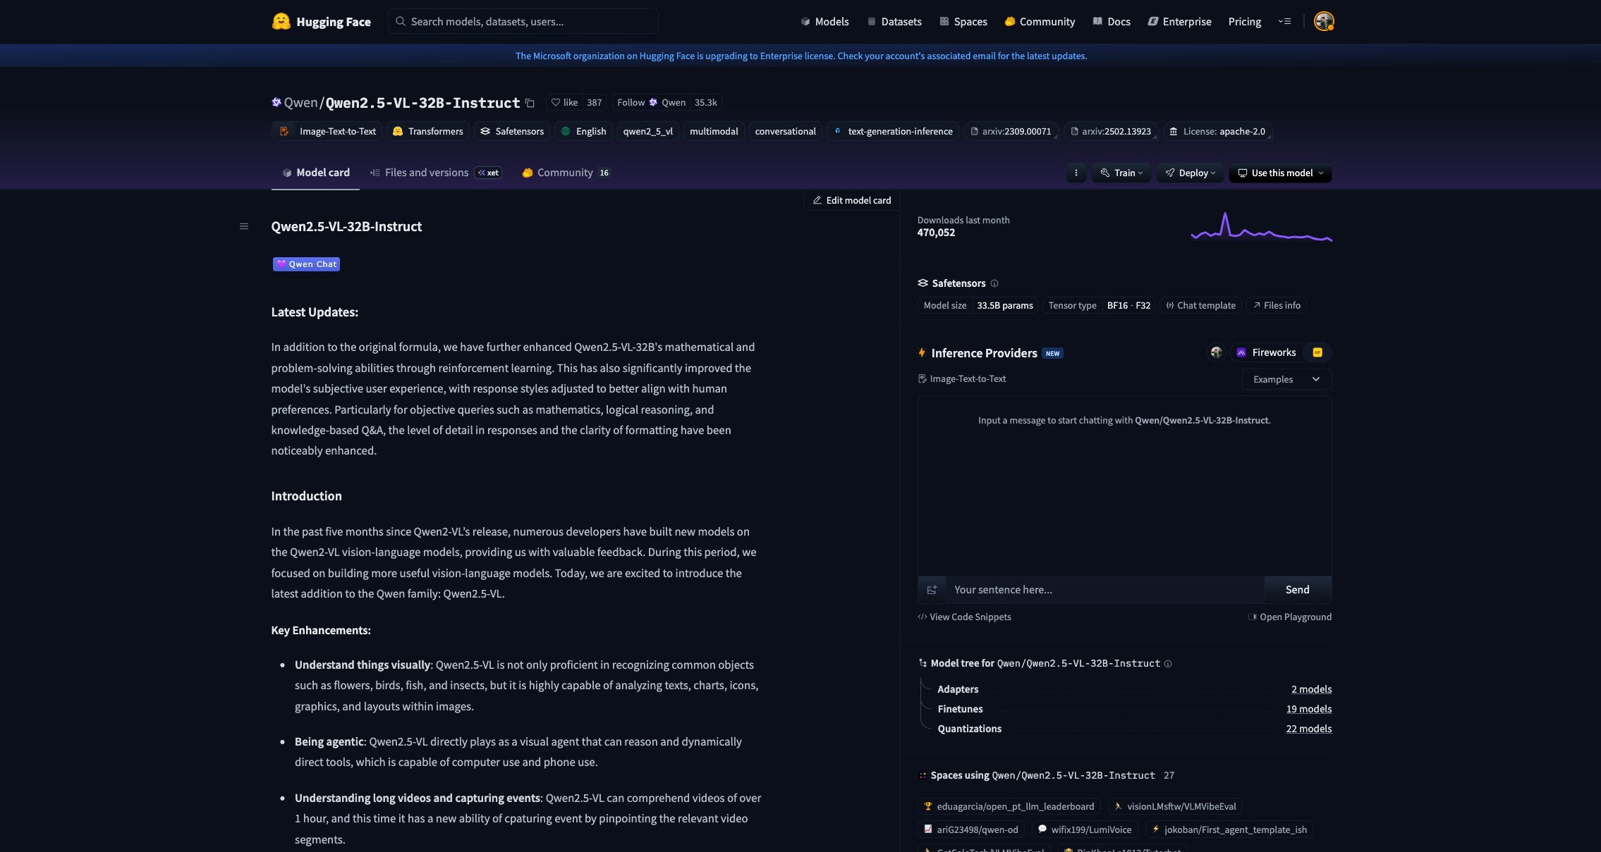Select the Fireworks inference provider
Viewport: 1601px width, 852px height.
(1266, 352)
